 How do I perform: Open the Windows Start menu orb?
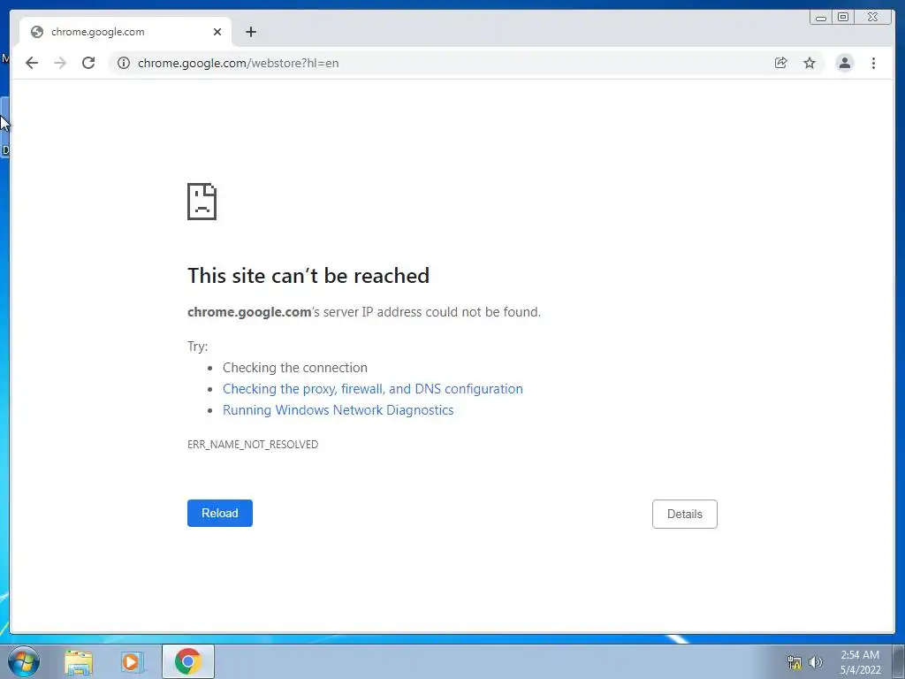point(24,661)
